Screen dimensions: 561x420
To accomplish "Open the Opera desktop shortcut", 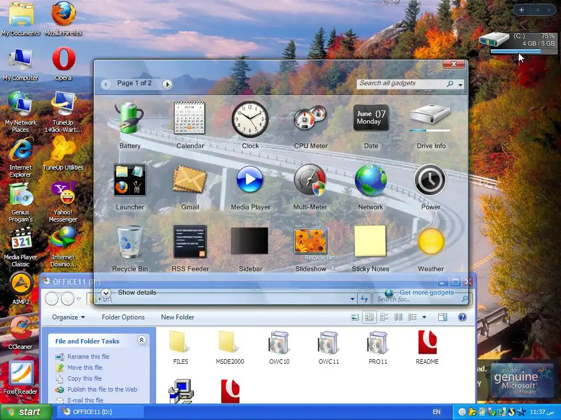I will coord(64,63).
